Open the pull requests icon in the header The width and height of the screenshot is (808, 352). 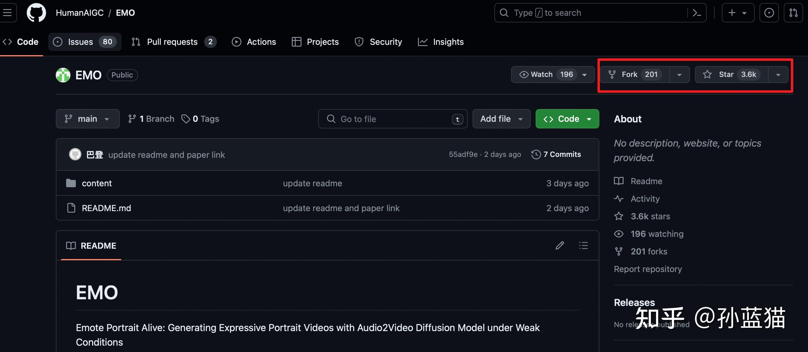pos(793,13)
